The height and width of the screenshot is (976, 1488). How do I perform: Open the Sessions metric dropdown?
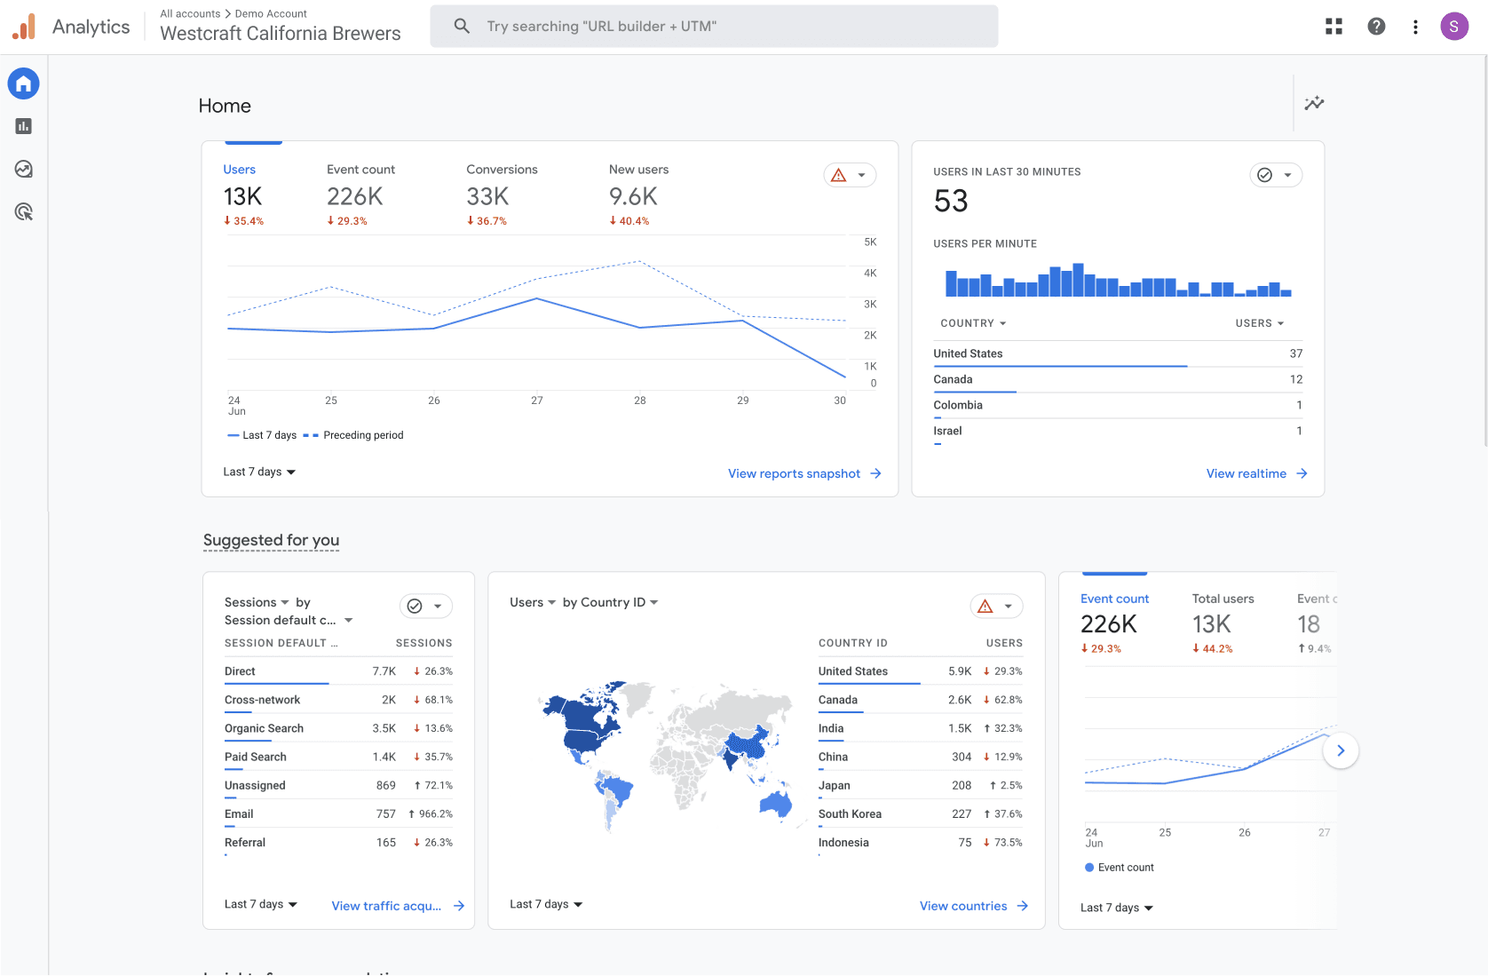257,602
